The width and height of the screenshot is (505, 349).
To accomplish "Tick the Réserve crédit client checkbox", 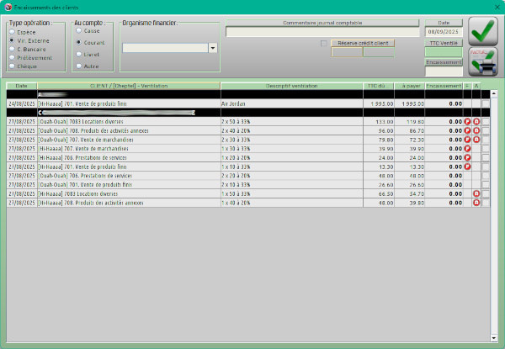I will click(324, 42).
